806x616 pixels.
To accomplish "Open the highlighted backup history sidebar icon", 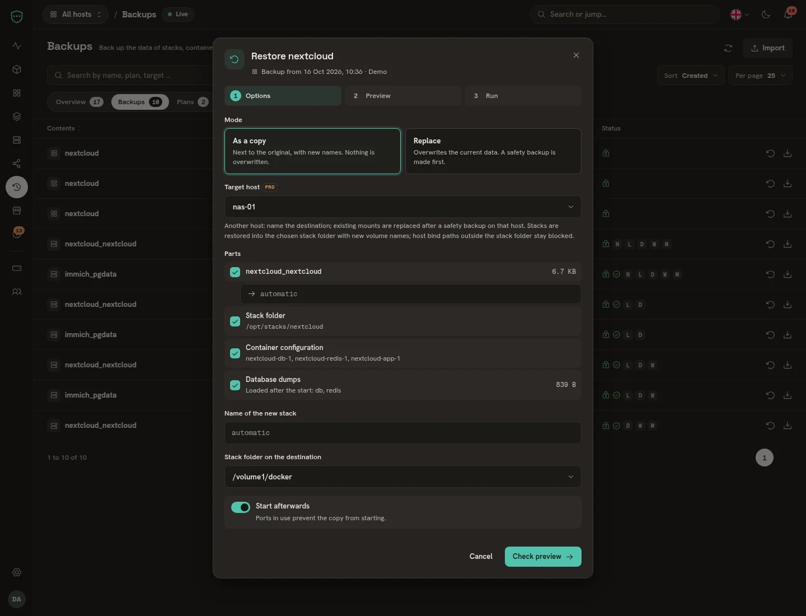I will (x=17, y=187).
